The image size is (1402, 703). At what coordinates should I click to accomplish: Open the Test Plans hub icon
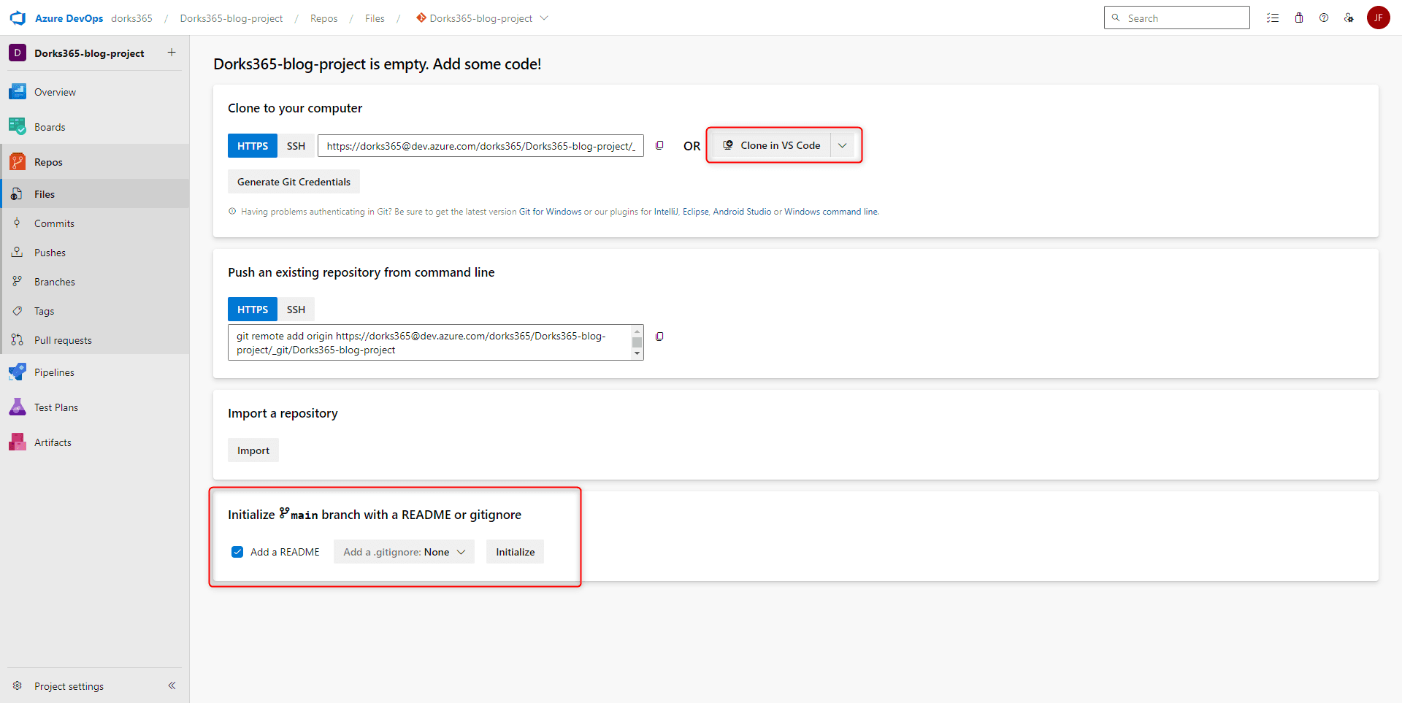18,407
